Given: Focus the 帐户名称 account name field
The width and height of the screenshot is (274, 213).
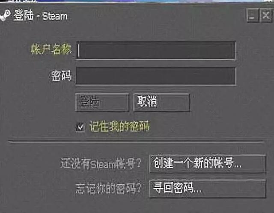Looking at the screenshot, I should (x=156, y=50).
